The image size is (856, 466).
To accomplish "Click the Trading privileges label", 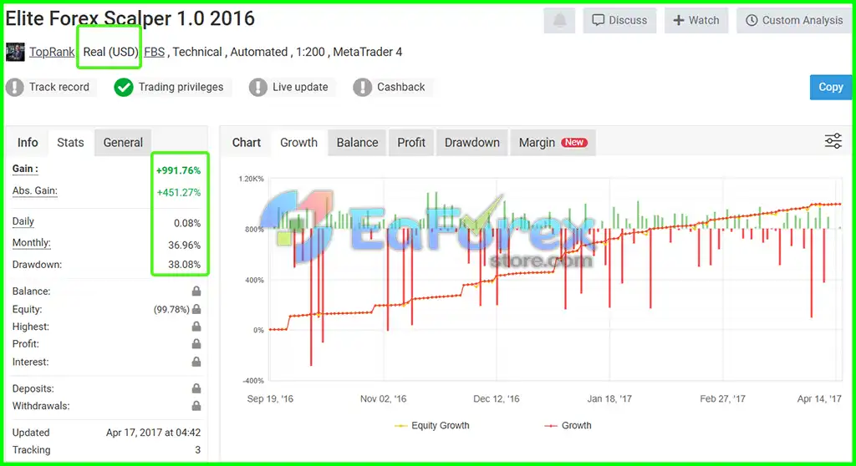I will click(181, 88).
